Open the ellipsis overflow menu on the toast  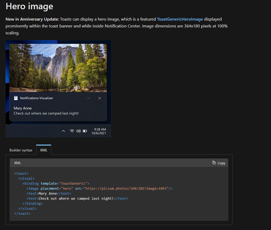click(89, 98)
